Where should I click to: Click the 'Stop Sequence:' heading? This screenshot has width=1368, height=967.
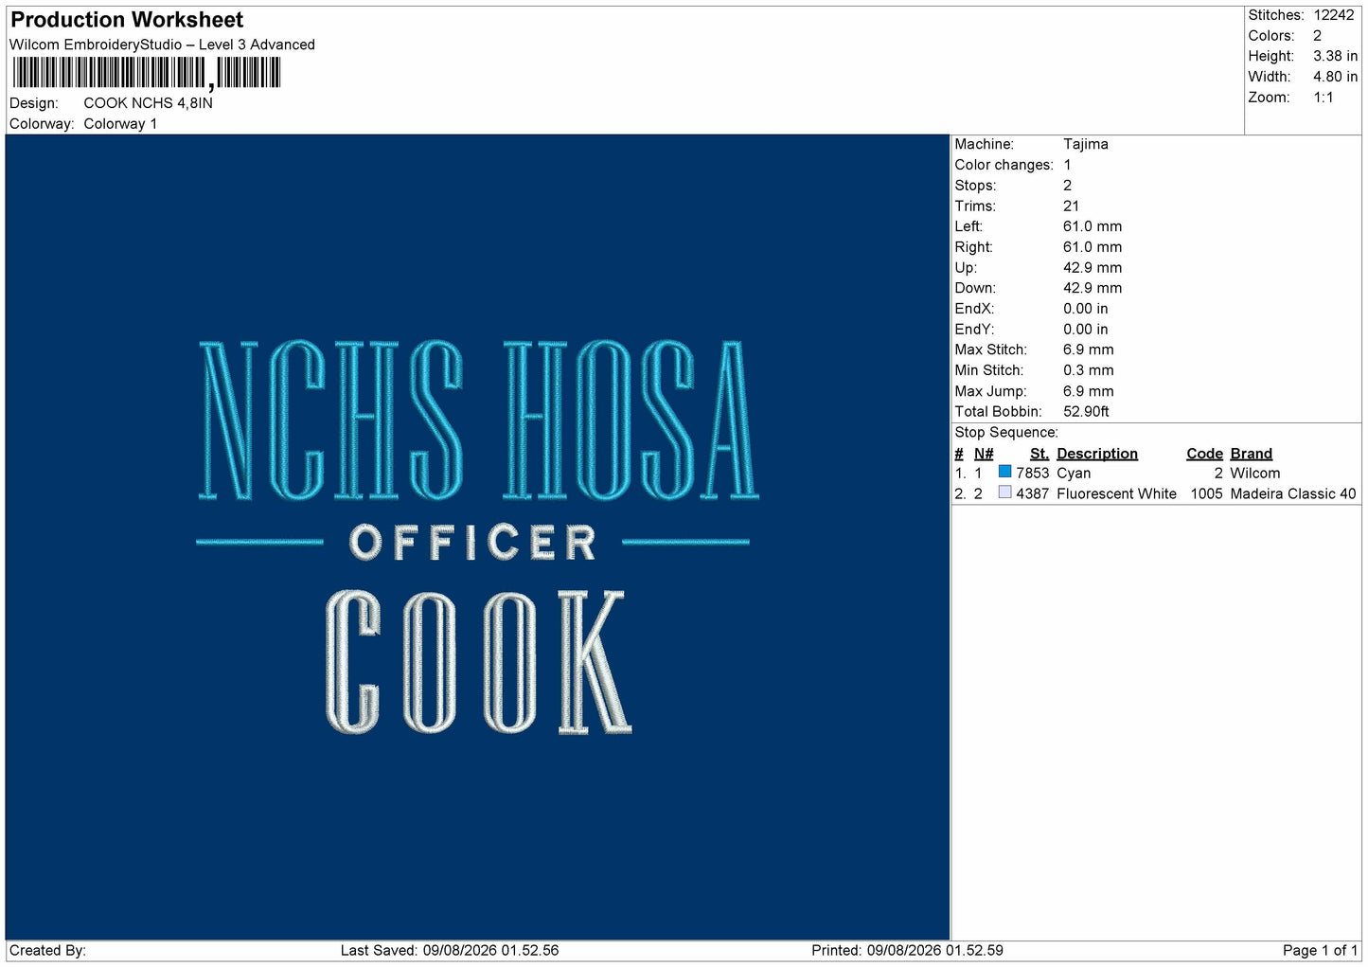(x=1006, y=432)
